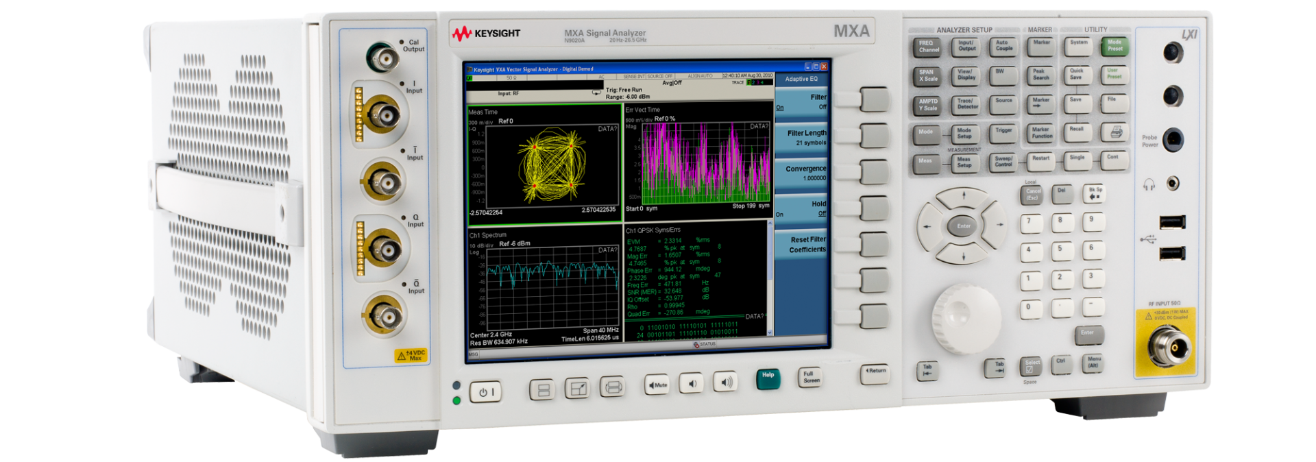Hit the Bk Sp backspace key

(1094, 193)
